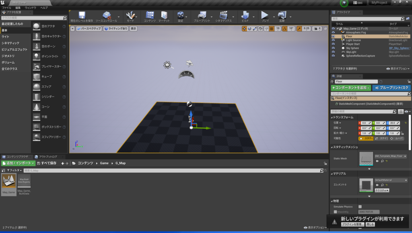Image resolution: width=412 pixels, height=233 pixels.
Task: Open the Window menu in menu bar
Action: coord(30,8)
